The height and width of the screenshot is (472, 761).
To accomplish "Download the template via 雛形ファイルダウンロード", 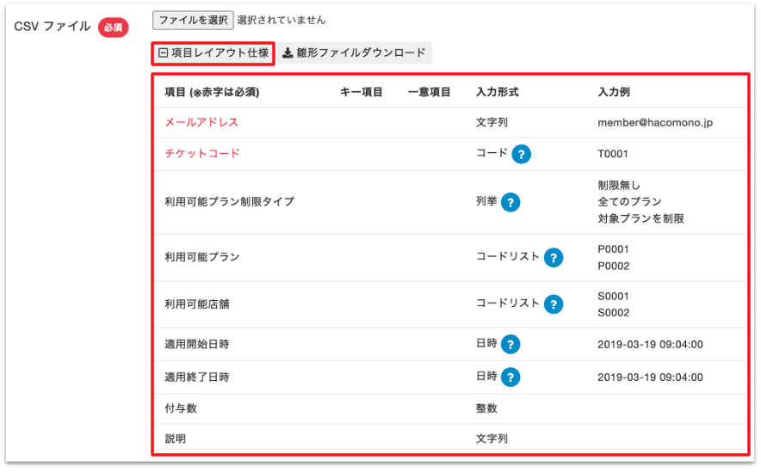I will coord(361,53).
